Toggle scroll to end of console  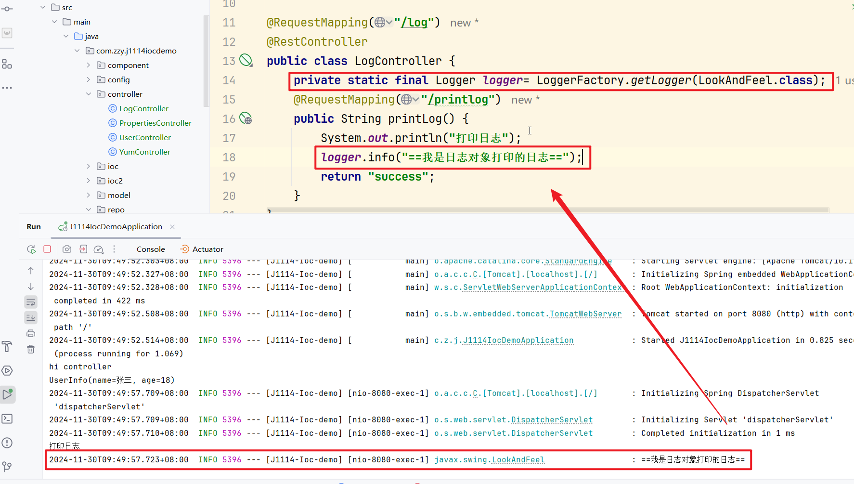tap(31, 317)
